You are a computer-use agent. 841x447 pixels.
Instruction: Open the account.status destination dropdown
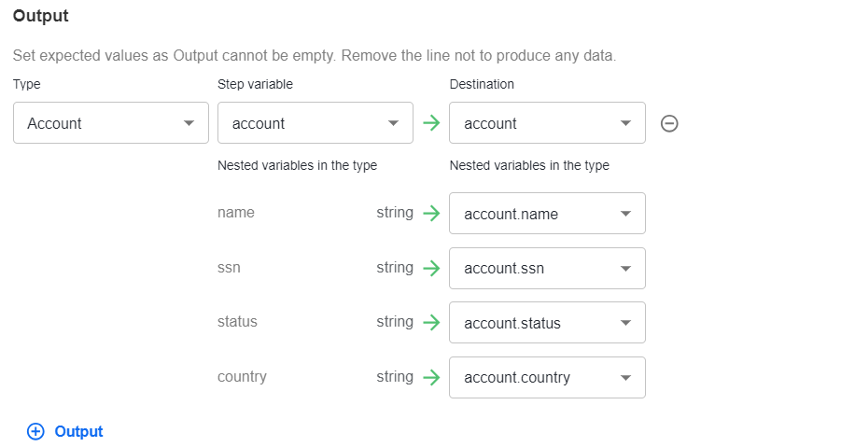[547, 323]
